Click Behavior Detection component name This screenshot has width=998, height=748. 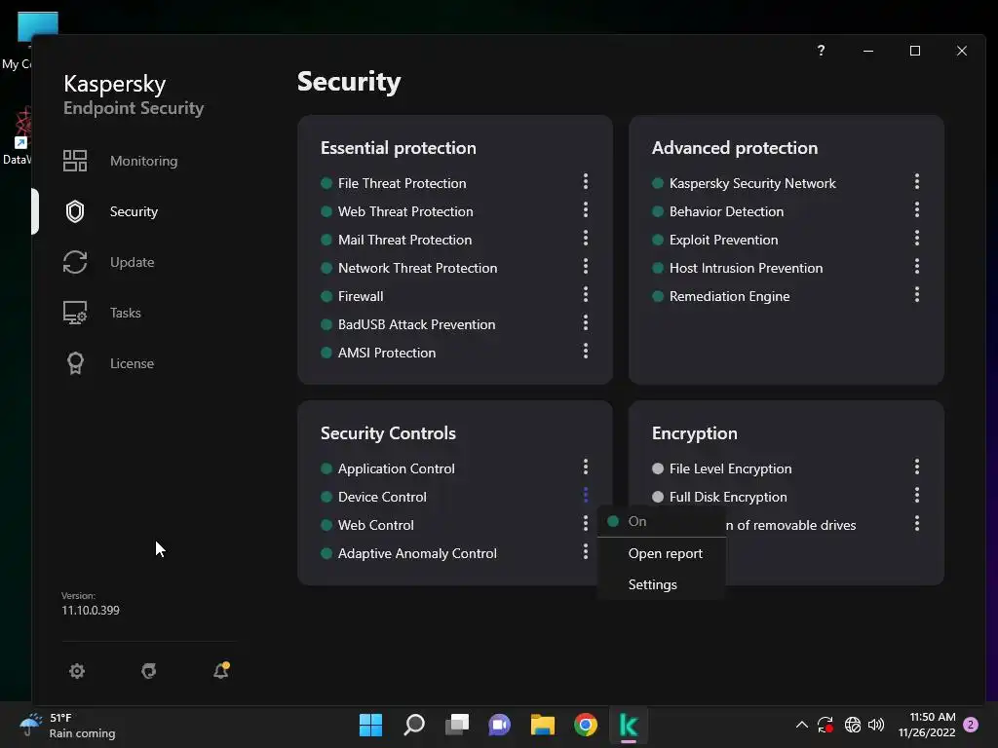point(726,211)
